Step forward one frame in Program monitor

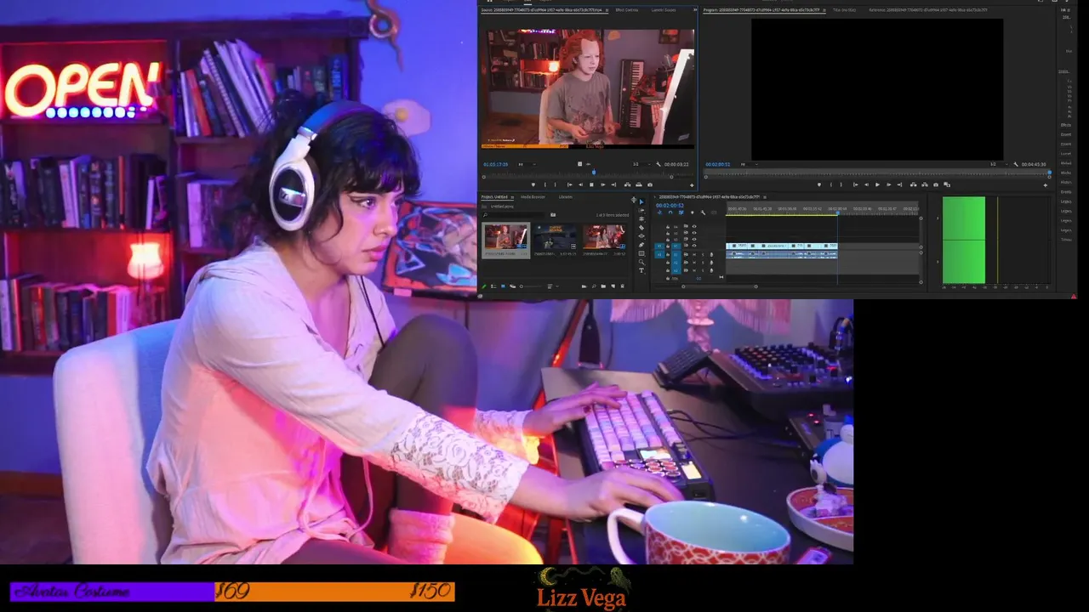(x=889, y=184)
